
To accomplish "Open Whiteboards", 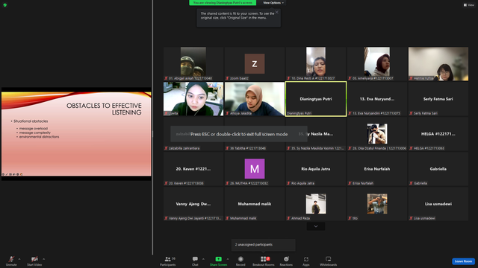I will (329, 261).
